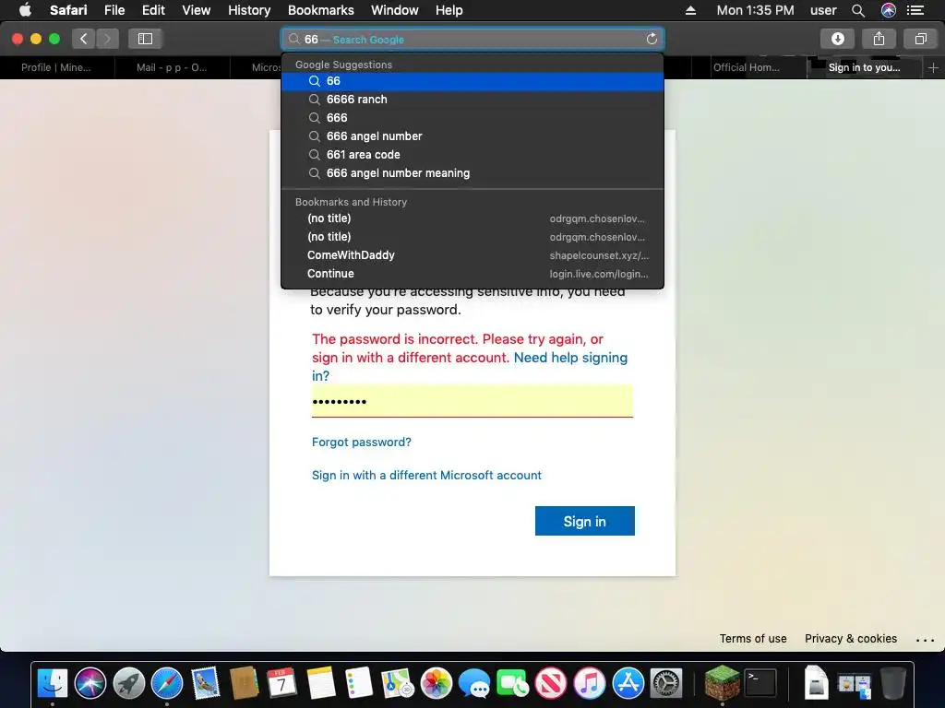945x708 pixels.
Task: Click the Share toolbar icon
Action: (x=879, y=39)
